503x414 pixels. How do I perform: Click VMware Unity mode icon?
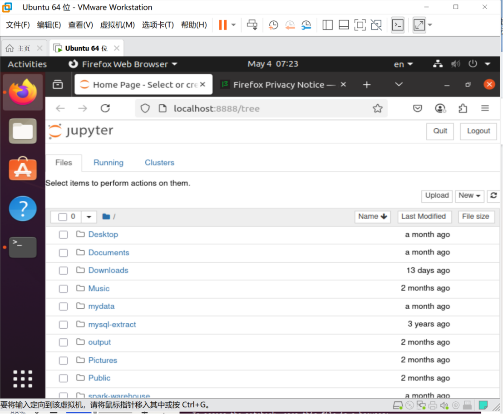pos(376,24)
